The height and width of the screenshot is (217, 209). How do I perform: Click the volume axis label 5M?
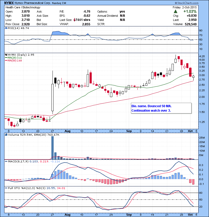coord(201,155)
